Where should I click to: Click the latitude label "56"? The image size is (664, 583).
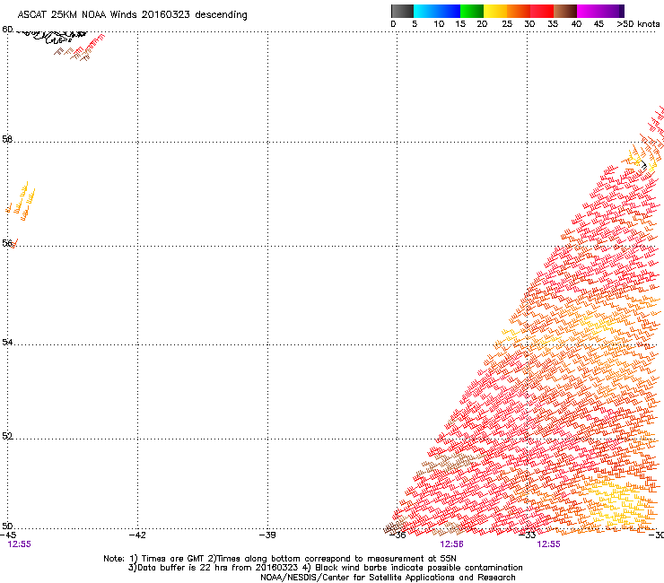point(7,243)
